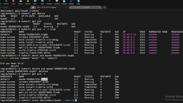Click the "IP" column header
The image size is (183, 103).
click(124, 32)
